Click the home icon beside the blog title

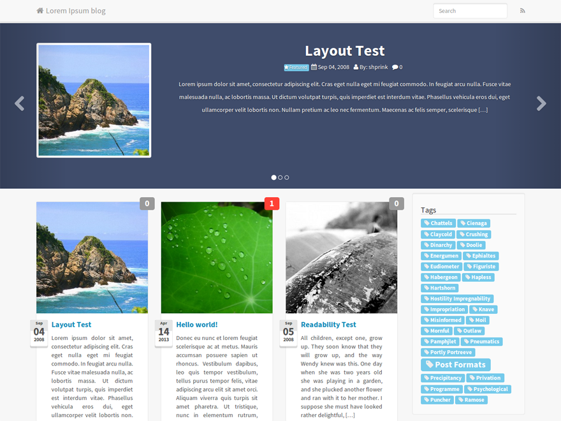[x=40, y=11]
